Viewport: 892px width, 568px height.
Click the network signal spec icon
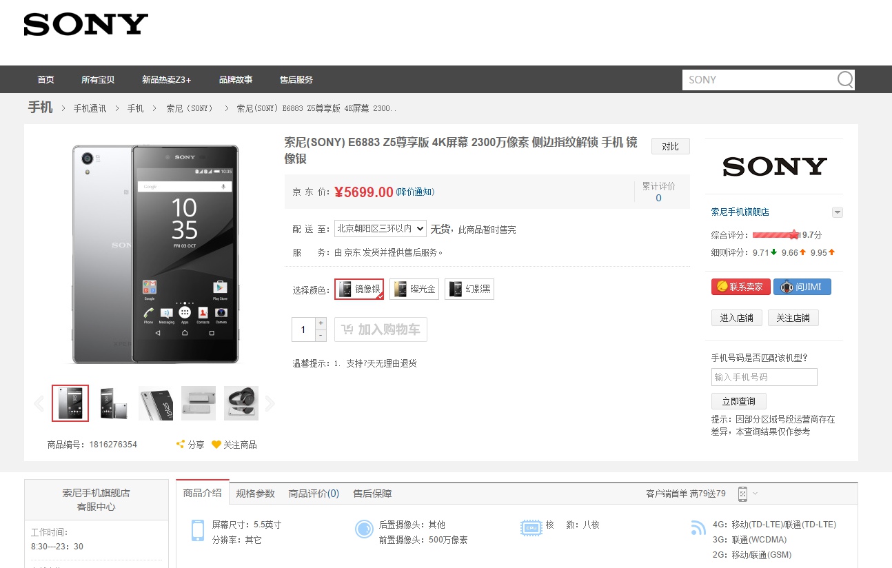698,528
